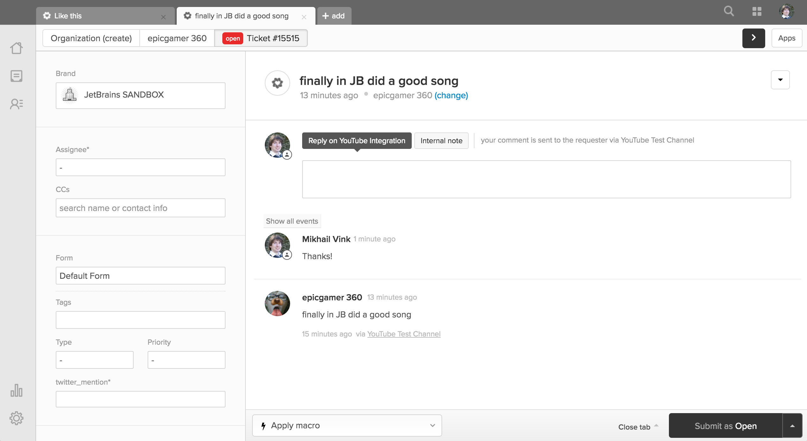This screenshot has height=441, width=807.
Task: Click the user profile avatar at top right
Action: point(786,11)
